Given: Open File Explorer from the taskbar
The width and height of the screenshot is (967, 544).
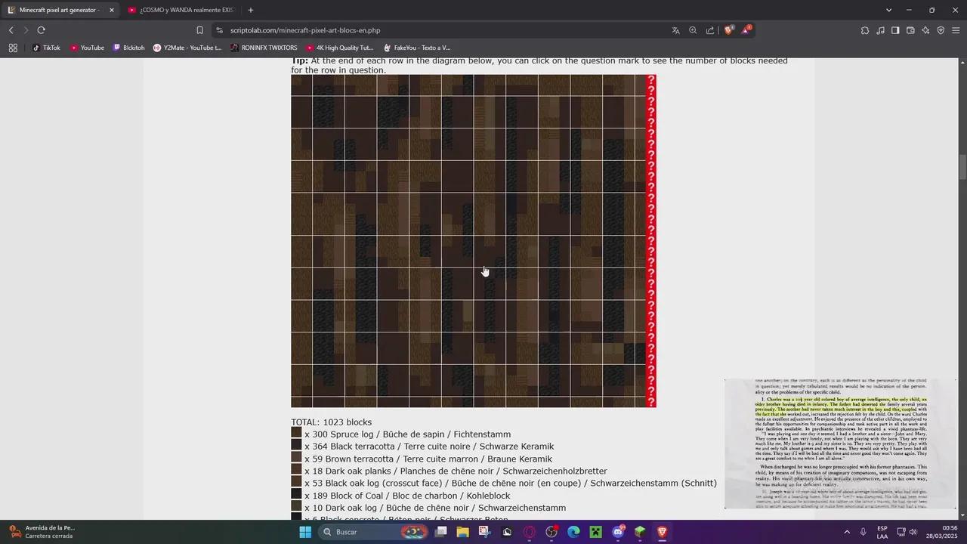Looking at the screenshot, I should pos(462,532).
